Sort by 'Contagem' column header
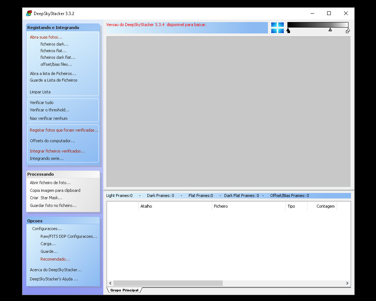The image size is (376, 301). (x=322, y=206)
